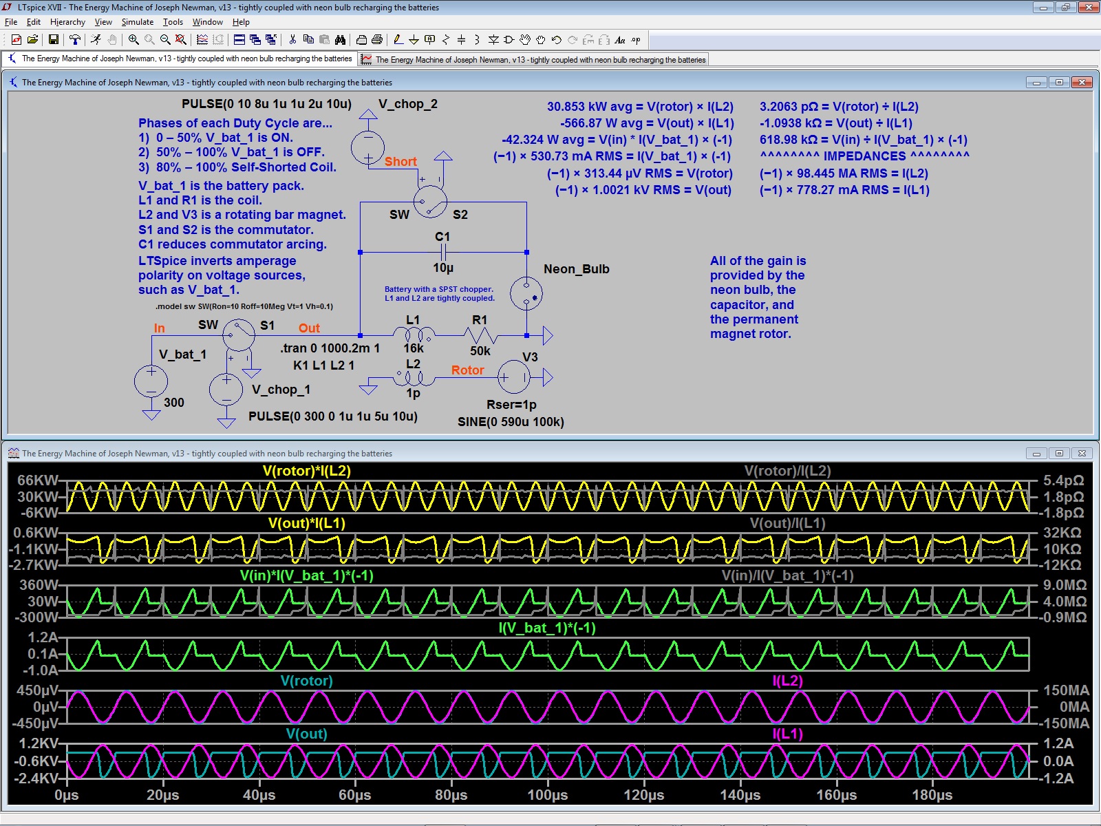The width and height of the screenshot is (1101, 826).
Task: Click the Save icon in toolbar
Action: coord(54,40)
